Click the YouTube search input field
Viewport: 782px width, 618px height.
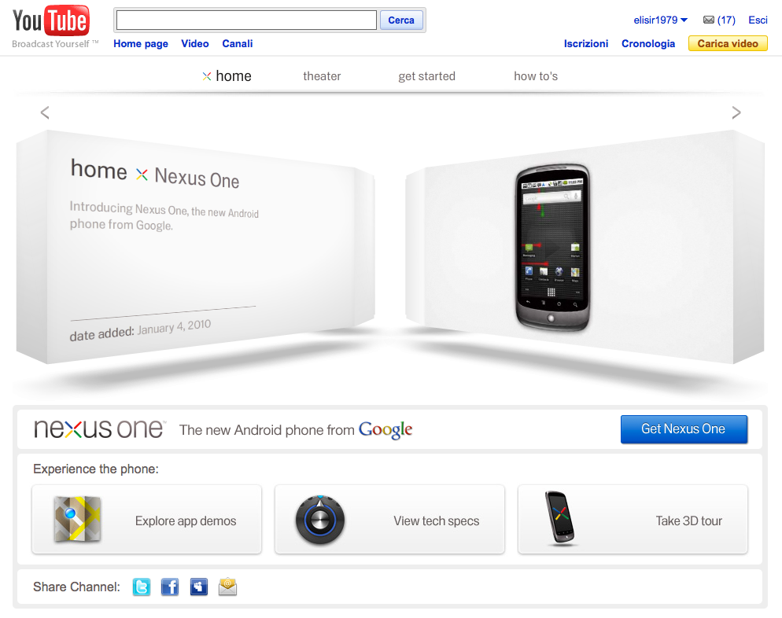[x=246, y=20]
